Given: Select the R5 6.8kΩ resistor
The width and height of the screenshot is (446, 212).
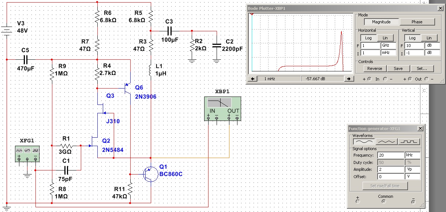Looking at the screenshot, I should pyautogui.click(x=151, y=17).
